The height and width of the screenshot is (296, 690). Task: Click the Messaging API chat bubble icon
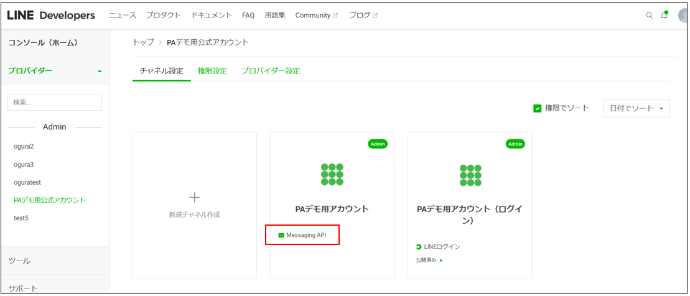point(282,235)
